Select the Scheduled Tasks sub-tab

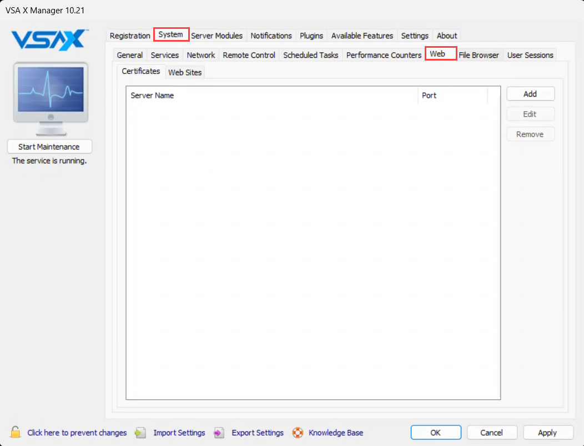coord(311,55)
